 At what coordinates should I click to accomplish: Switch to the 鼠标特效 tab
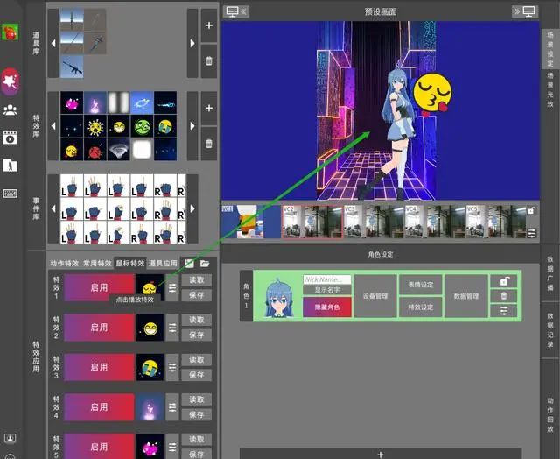tap(130, 264)
